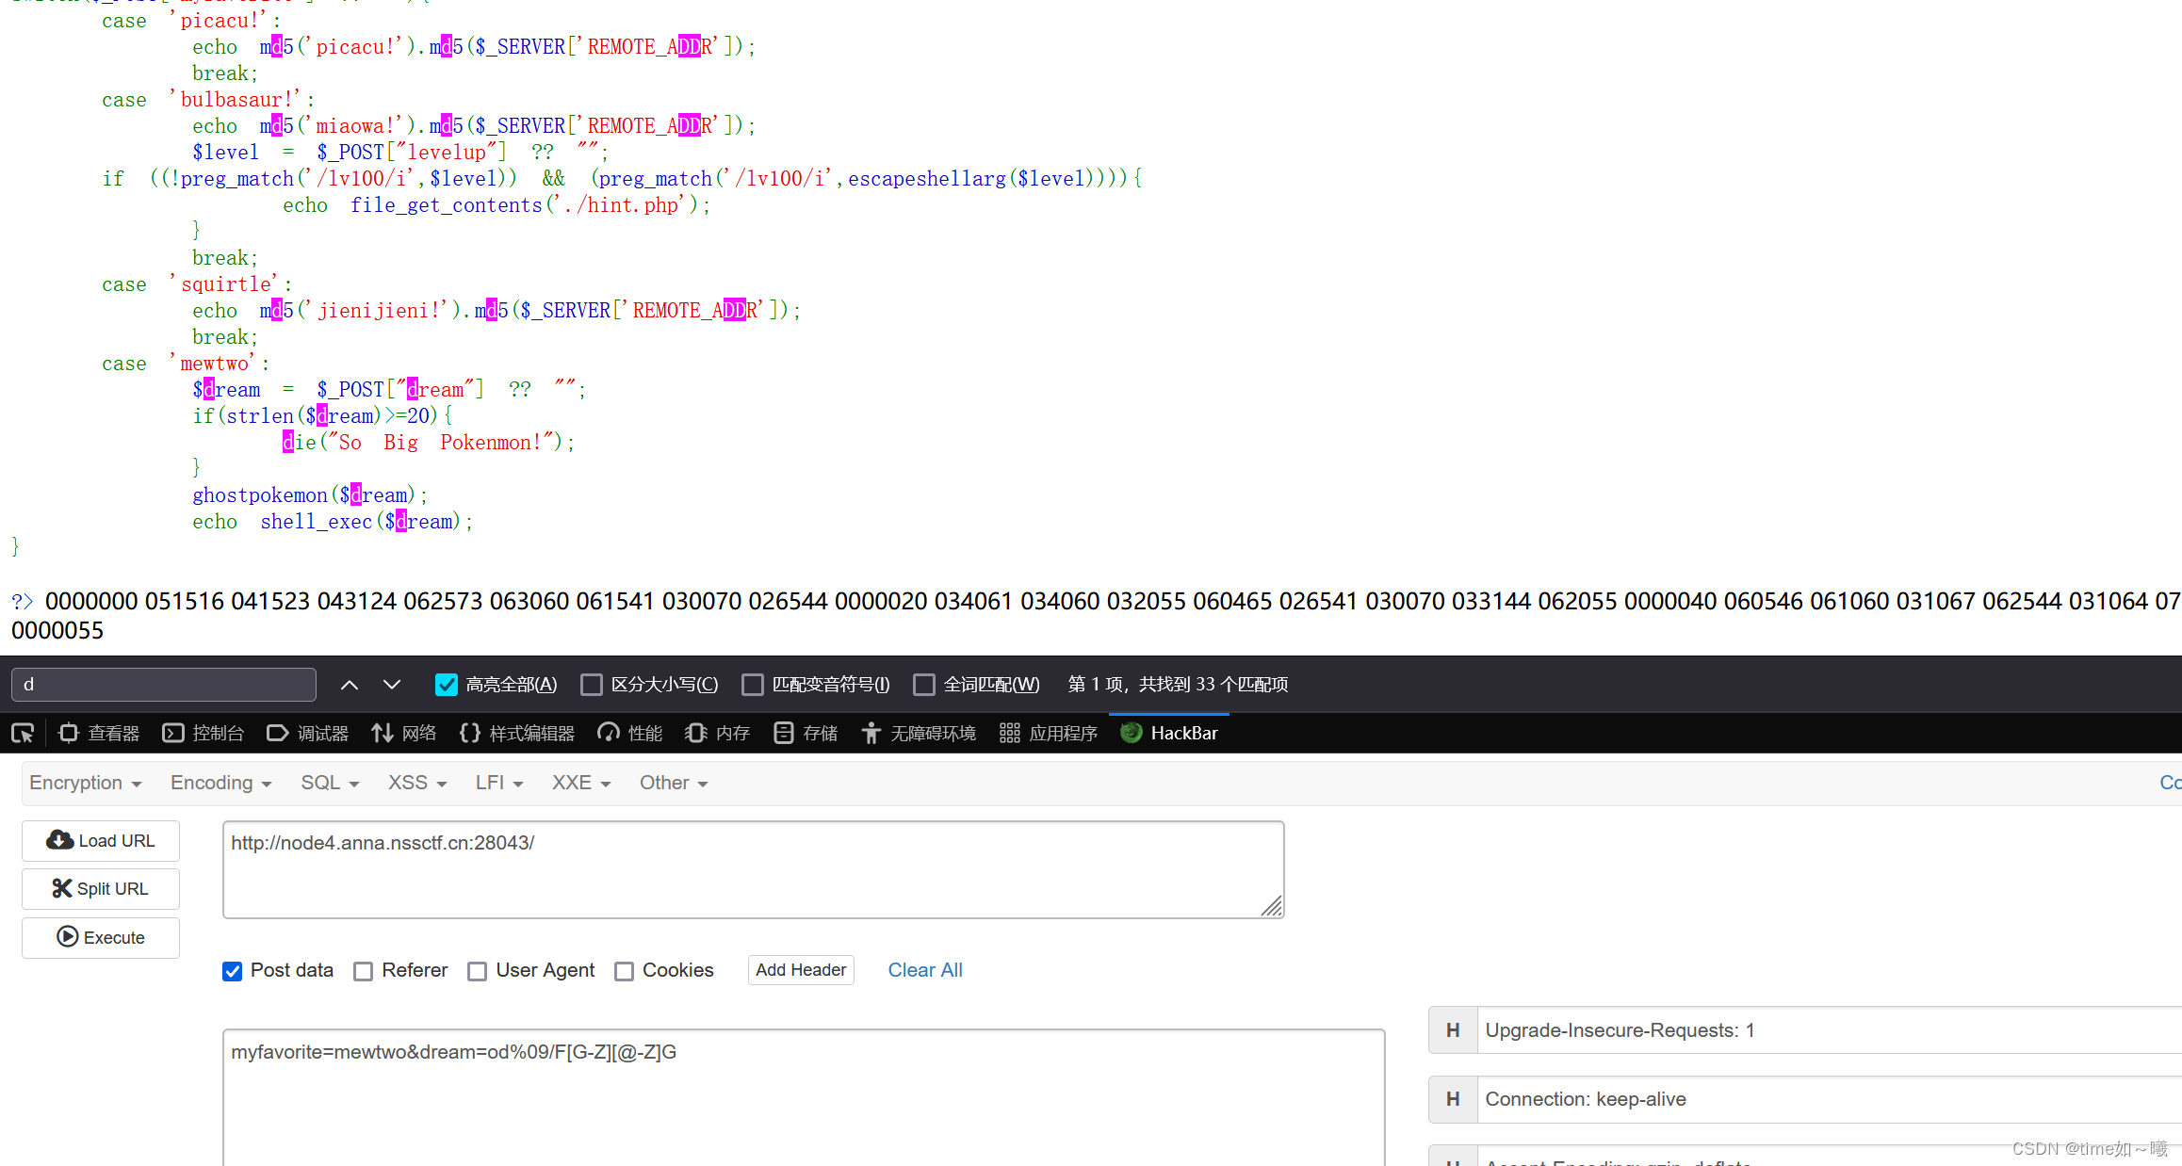The image size is (2182, 1166).
Task: Click the H toggle beside Upgrade-Insecure-Requests
Action: tap(1453, 1030)
